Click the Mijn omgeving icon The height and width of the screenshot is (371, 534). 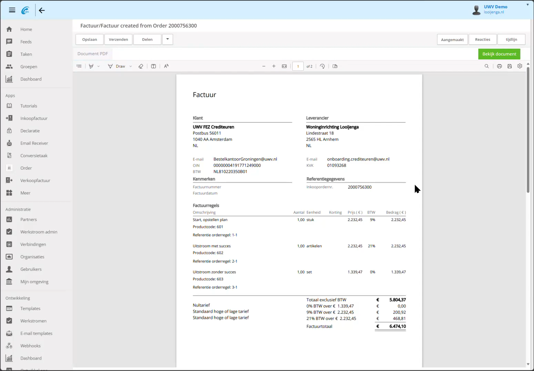coord(9,281)
